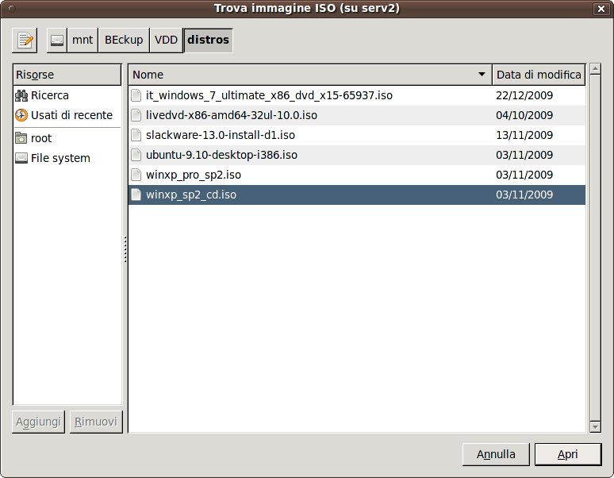
Task: Select the root home folder icon
Action: (x=21, y=138)
